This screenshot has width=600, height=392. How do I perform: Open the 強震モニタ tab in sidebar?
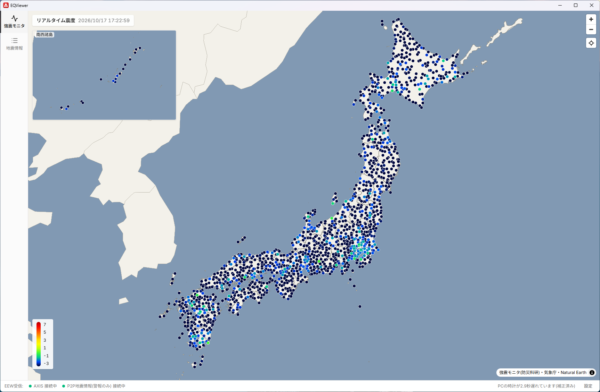(14, 22)
